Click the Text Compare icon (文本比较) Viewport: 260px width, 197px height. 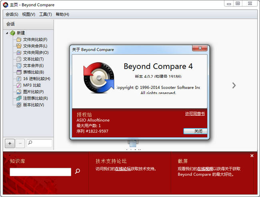click(19, 59)
